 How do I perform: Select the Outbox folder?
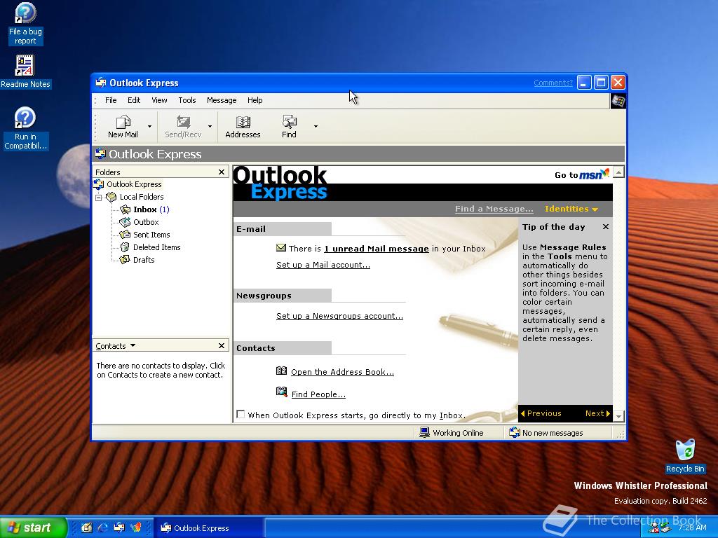tap(146, 222)
